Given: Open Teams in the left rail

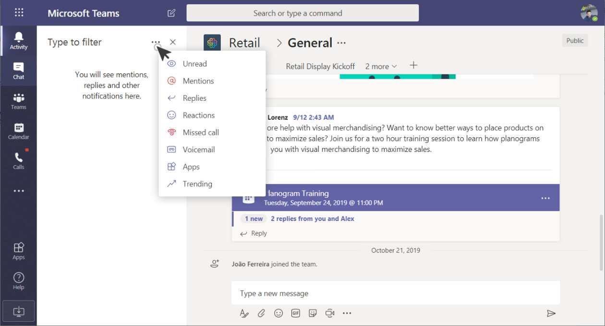Looking at the screenshot, I should [x=19, y=101].
